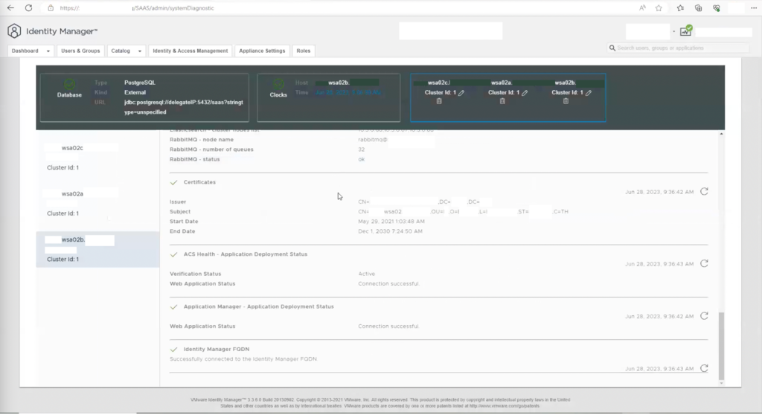Click the Identity Manager logo icon
The image size is (762, 415).
click(14, 31)
